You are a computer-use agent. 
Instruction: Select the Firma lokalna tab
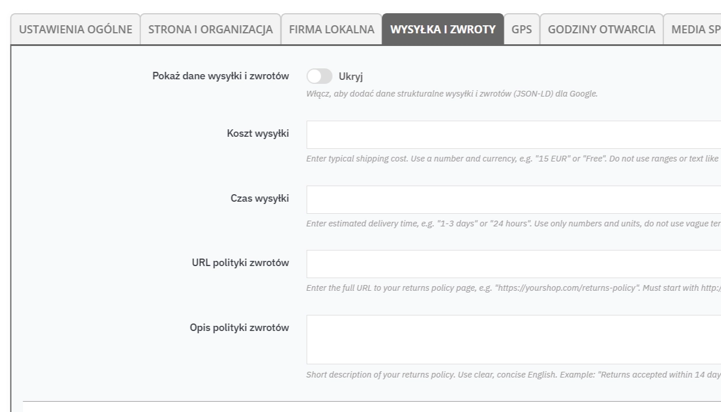[331, 30]
